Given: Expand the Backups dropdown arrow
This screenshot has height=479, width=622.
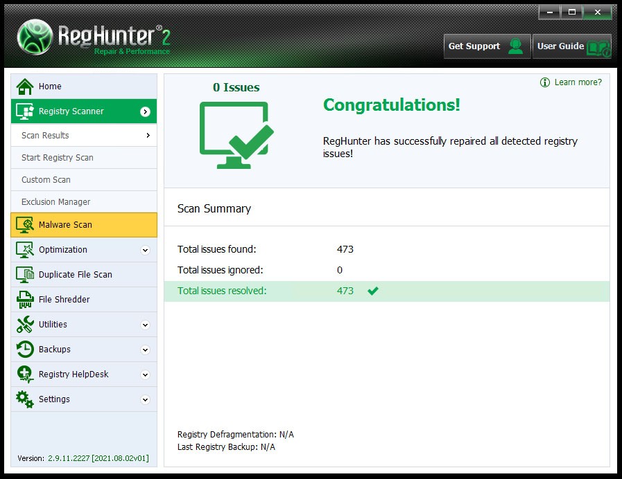Looking at the screenshot, I should pos(145,350).
